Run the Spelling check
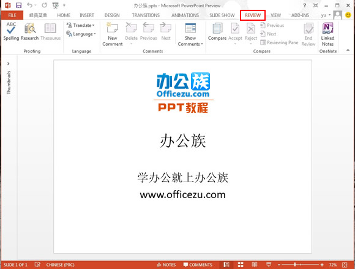This screenshot has width=355, height=269. coord(11,31)
